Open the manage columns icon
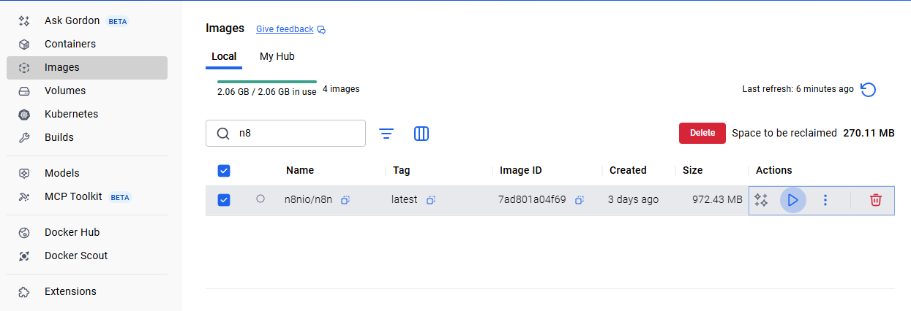 tap(421, 134)
